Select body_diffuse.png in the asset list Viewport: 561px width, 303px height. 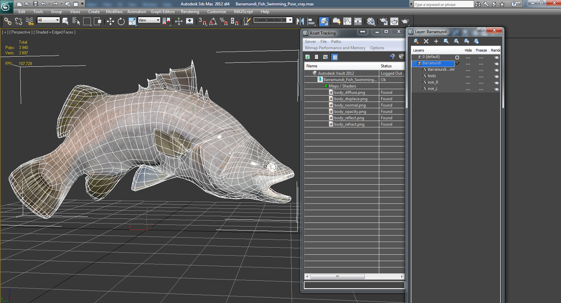pos(349,92)
